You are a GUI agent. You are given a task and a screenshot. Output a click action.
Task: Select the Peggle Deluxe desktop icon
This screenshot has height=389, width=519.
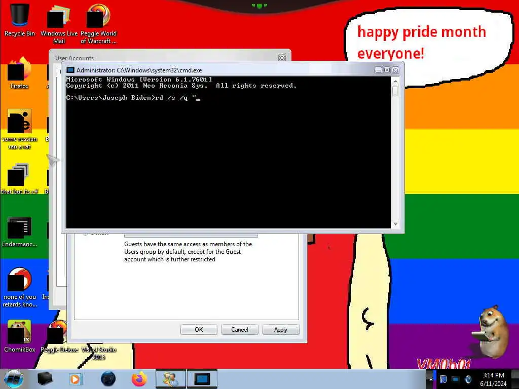[x=59, y=336]
